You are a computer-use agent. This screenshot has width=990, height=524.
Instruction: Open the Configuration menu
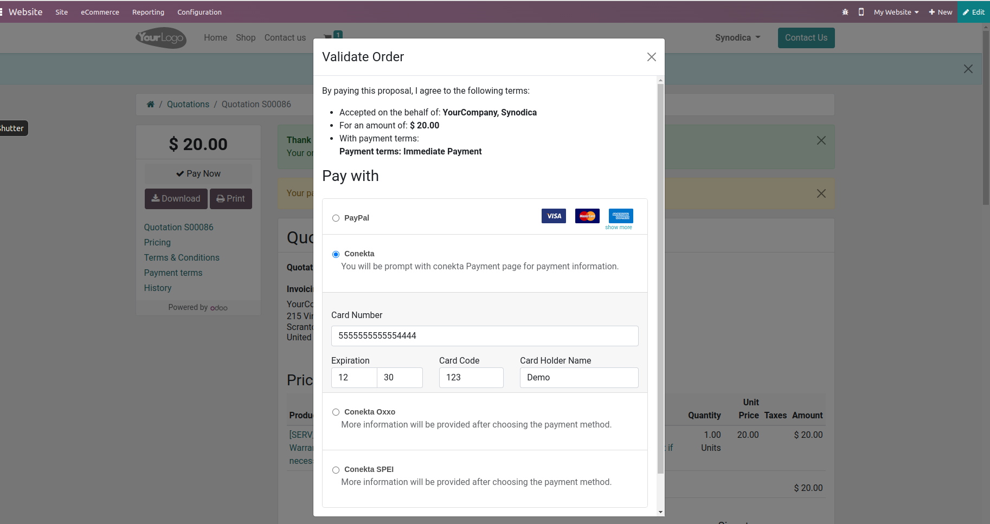click(x=199, y=12)
